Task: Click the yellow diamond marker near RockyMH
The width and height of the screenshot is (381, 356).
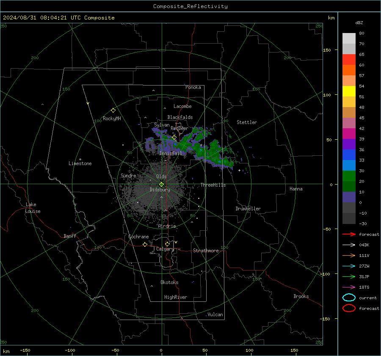Action: pos(113,110)
